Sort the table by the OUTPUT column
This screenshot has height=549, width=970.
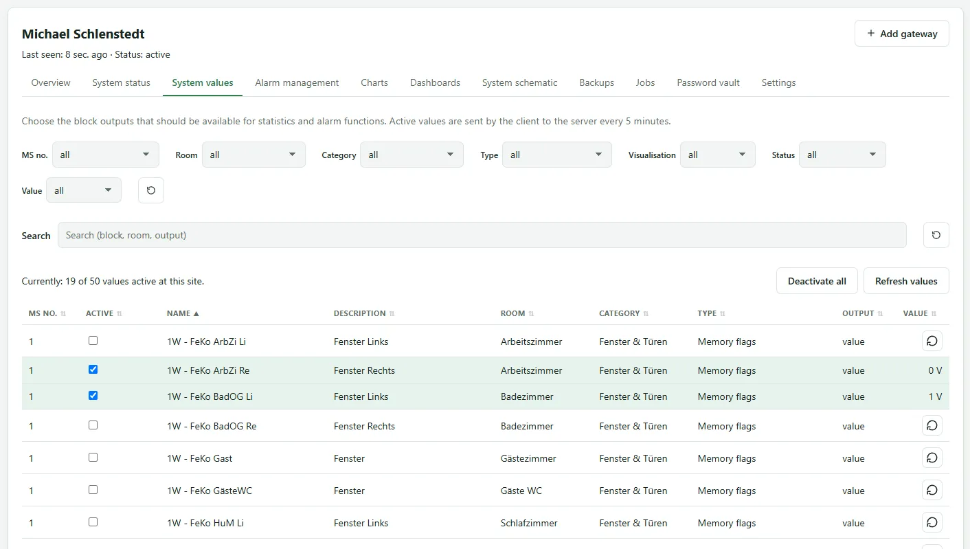click(x=863, y=313)
